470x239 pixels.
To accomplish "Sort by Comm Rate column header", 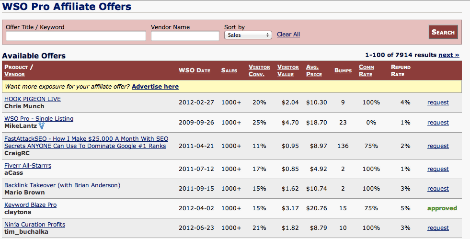I will (367, 71).
